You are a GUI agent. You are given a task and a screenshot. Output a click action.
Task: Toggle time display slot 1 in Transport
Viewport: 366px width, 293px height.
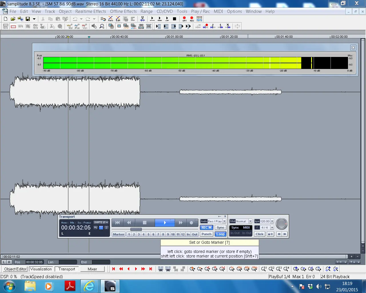click(101, 228)
